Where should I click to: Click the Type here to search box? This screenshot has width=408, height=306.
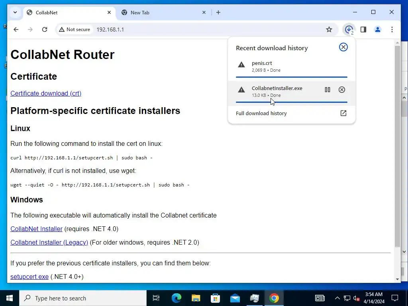coord(83,298)
